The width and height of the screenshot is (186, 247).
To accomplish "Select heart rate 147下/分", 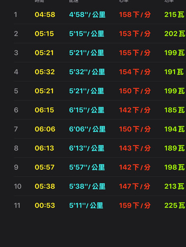I will pyautogui.click(x=135, y=187).
